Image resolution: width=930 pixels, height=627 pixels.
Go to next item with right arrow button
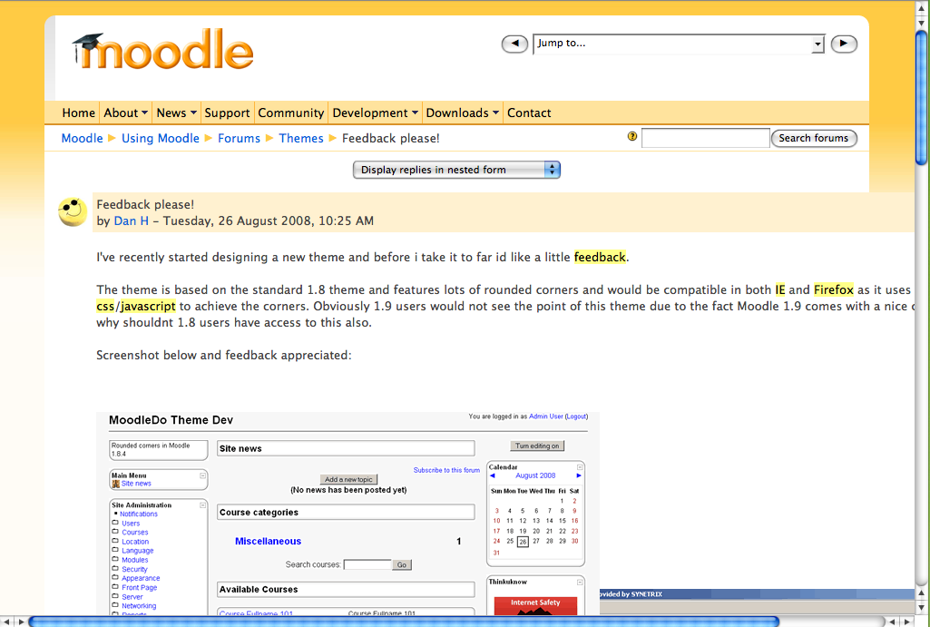(844, 44)
